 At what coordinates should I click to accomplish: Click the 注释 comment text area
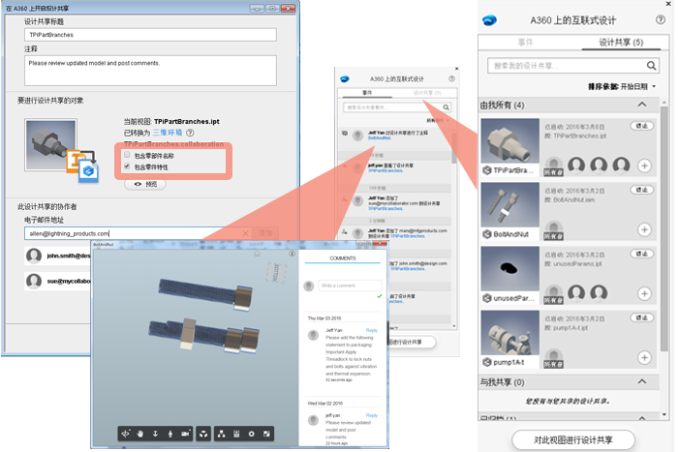point(150,71)
